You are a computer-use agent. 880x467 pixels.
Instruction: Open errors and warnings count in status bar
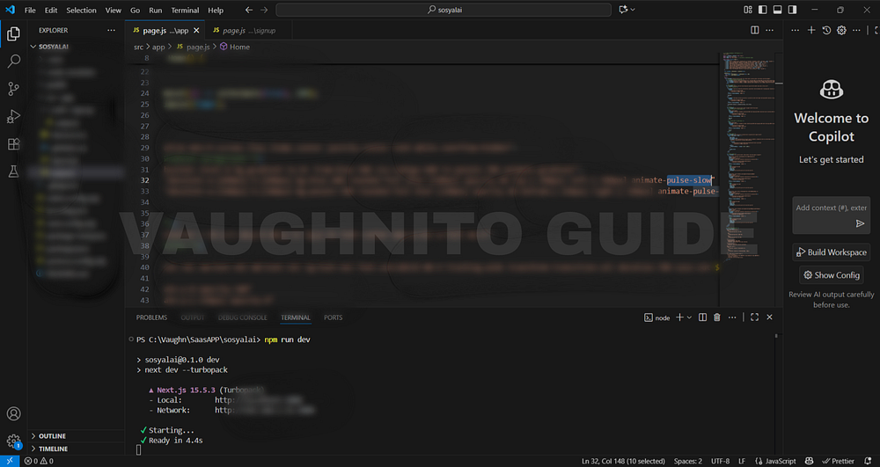[x=39, y=461]
